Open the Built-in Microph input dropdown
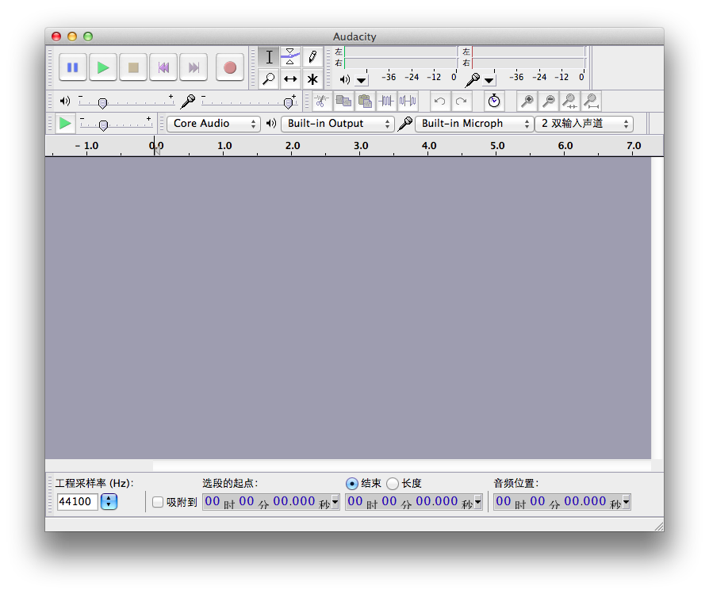Image resolution: width=709 pixels, height=594 pixels. (x=474, y=124)
